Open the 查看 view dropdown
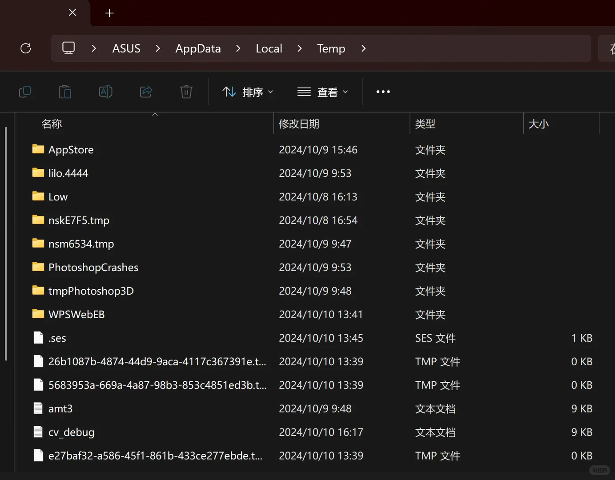 (323, 92)
